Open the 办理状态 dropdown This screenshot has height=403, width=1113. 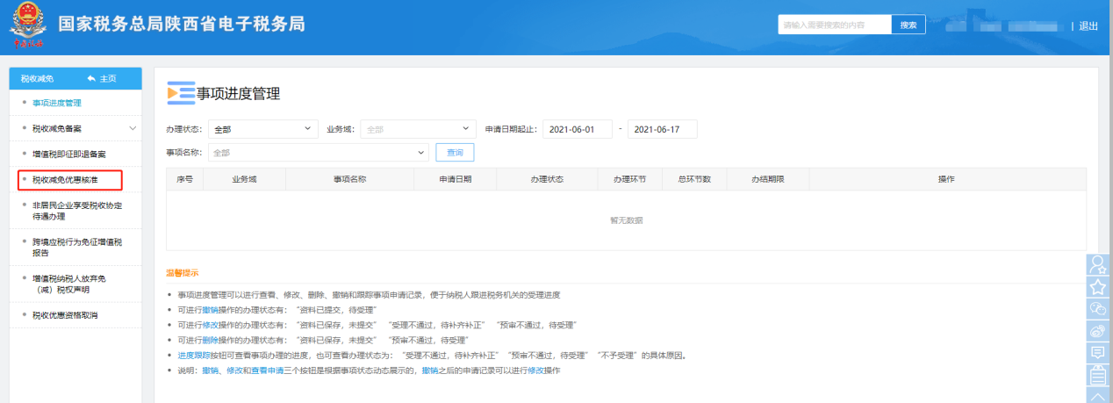pyautogui.click(x=262, y=129)
